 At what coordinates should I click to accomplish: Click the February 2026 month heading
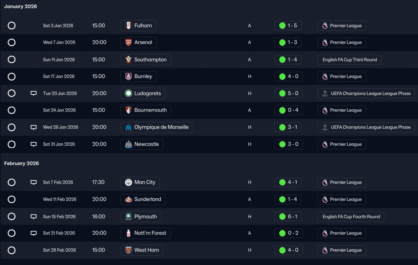click(22, 164)
